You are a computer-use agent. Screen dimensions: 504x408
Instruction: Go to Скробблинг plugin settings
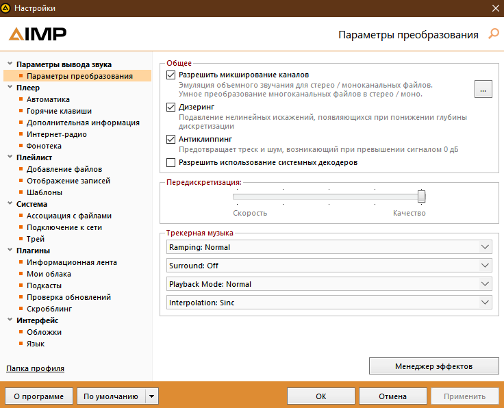(x=50, y=309)
